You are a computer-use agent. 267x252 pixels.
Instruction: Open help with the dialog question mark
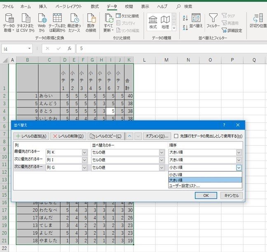pyautogui.click(x=224, y=125)
